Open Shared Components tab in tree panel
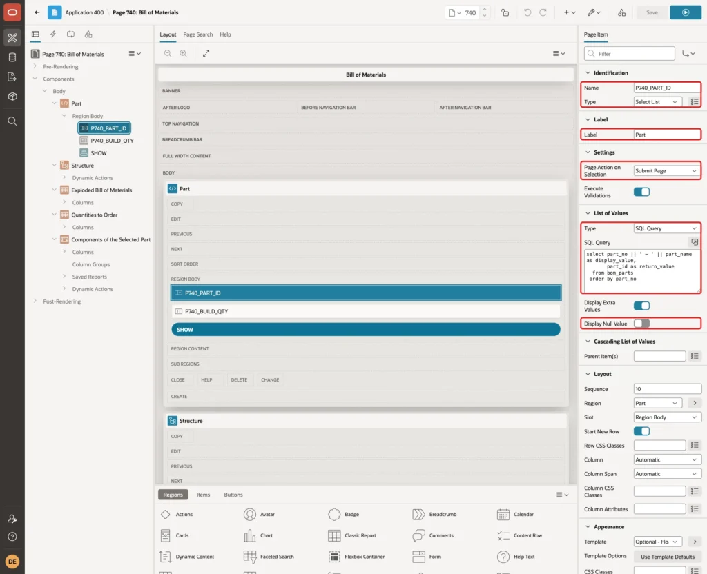Screen dimensions: 707x574 pyautogui.click(x=88, y=34)
